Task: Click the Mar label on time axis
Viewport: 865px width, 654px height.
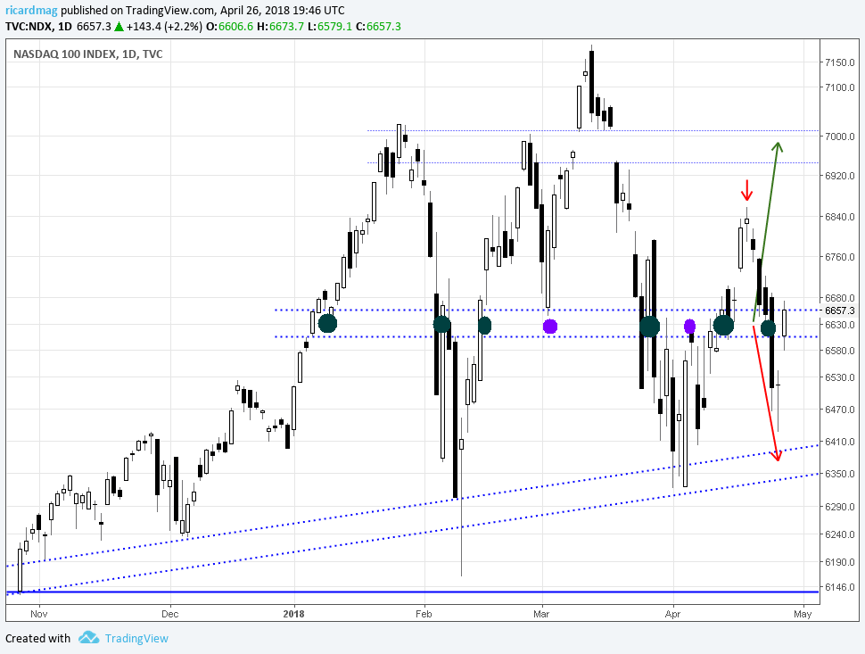Action: coord(541,614)
